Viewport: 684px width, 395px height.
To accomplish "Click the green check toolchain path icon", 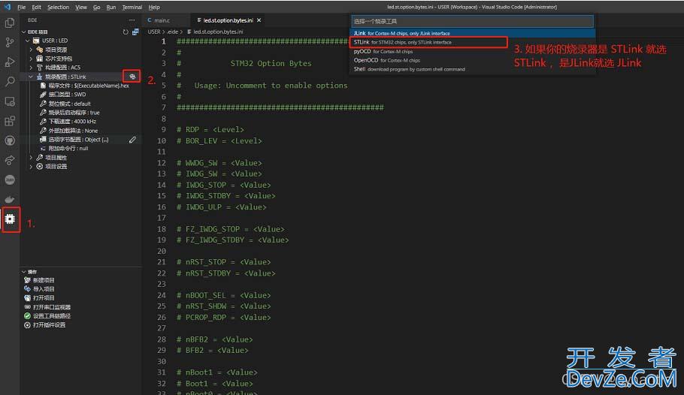I will 27,315.
